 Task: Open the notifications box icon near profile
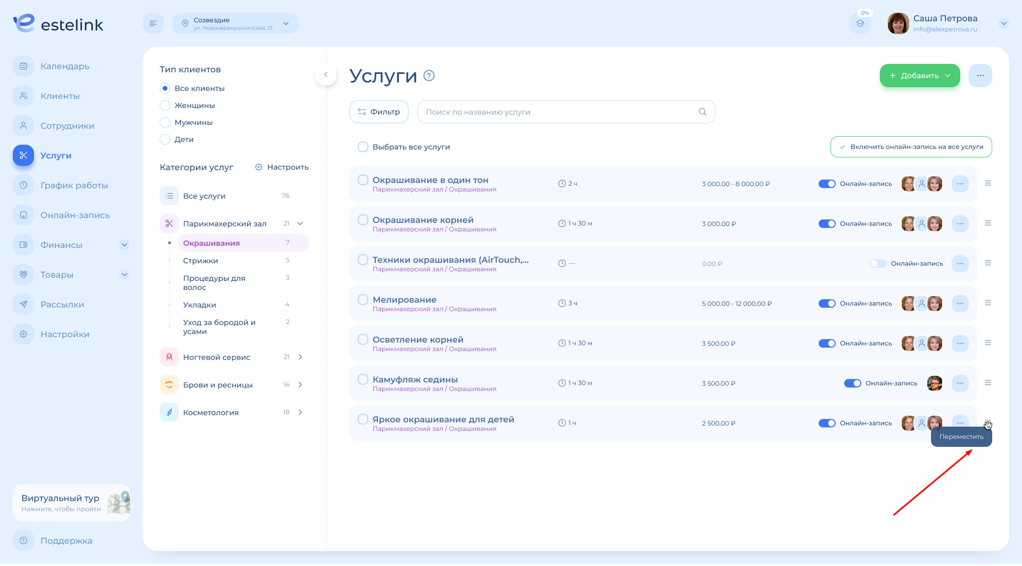pyautogui.click(x=860, y=23)
